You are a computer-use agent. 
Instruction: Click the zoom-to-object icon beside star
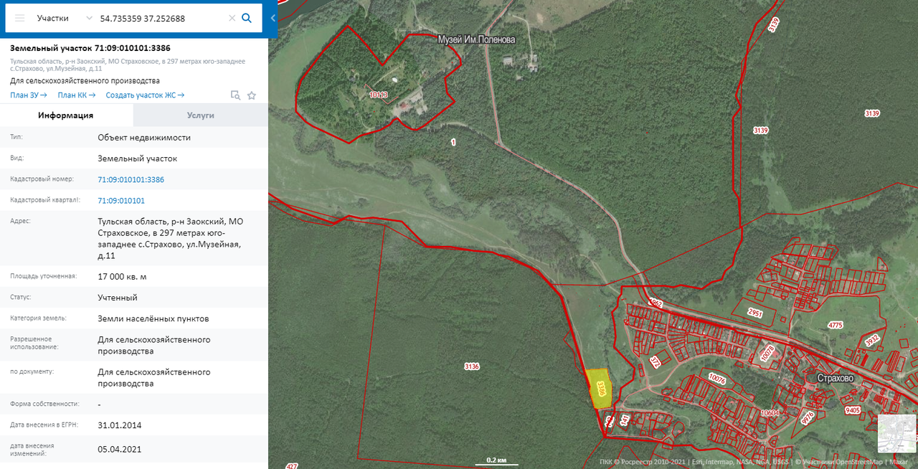[x=235, y=95]
